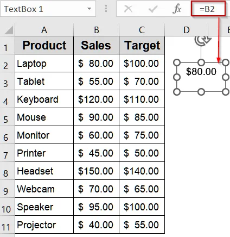Screen dimensions: 230x237
Task: Select Projector sales cell $40.00
Action: pos(97,224)
